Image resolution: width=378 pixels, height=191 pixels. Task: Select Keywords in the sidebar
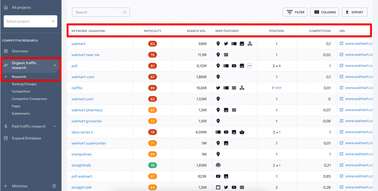[19, 77]
